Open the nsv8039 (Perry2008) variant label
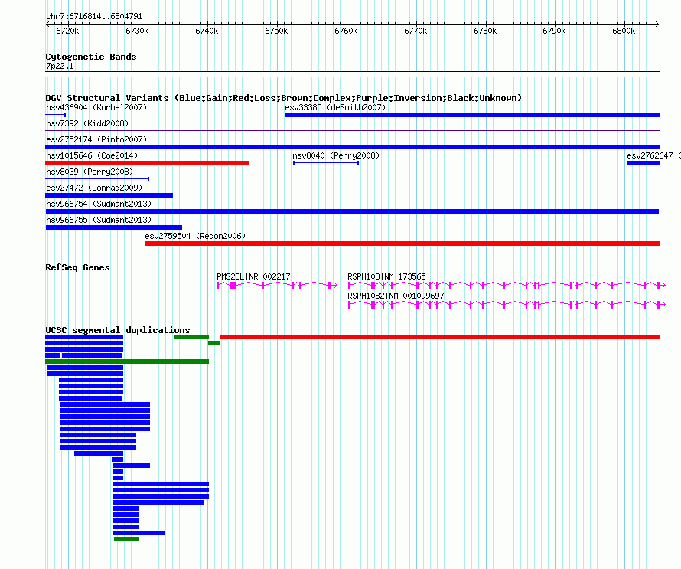This screenshot has width=681, height=569. pos(90,172)
